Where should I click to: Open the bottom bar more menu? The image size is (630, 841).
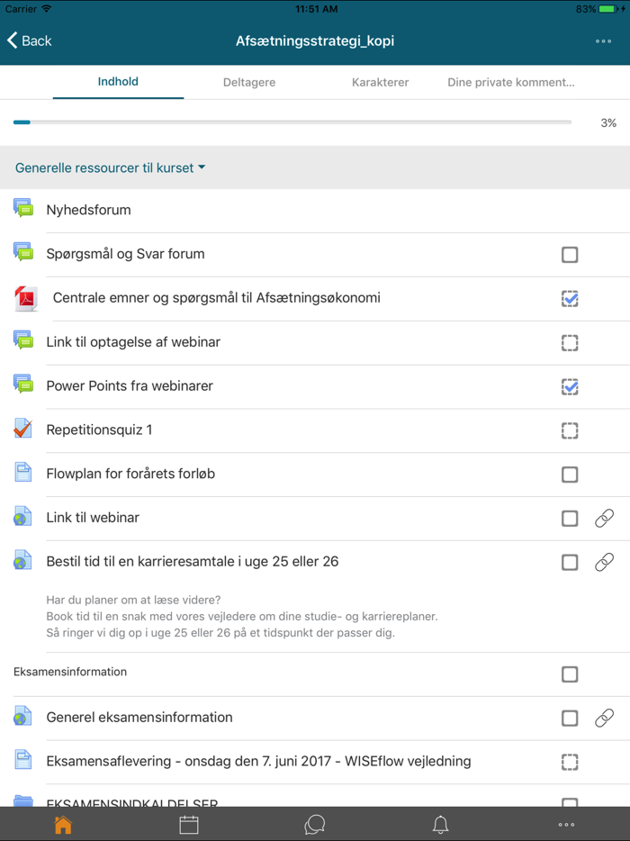click(566, 824)
